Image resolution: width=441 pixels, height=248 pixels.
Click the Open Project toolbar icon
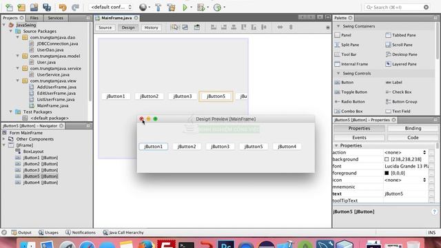pyautogui.click(x=34, y=8)
